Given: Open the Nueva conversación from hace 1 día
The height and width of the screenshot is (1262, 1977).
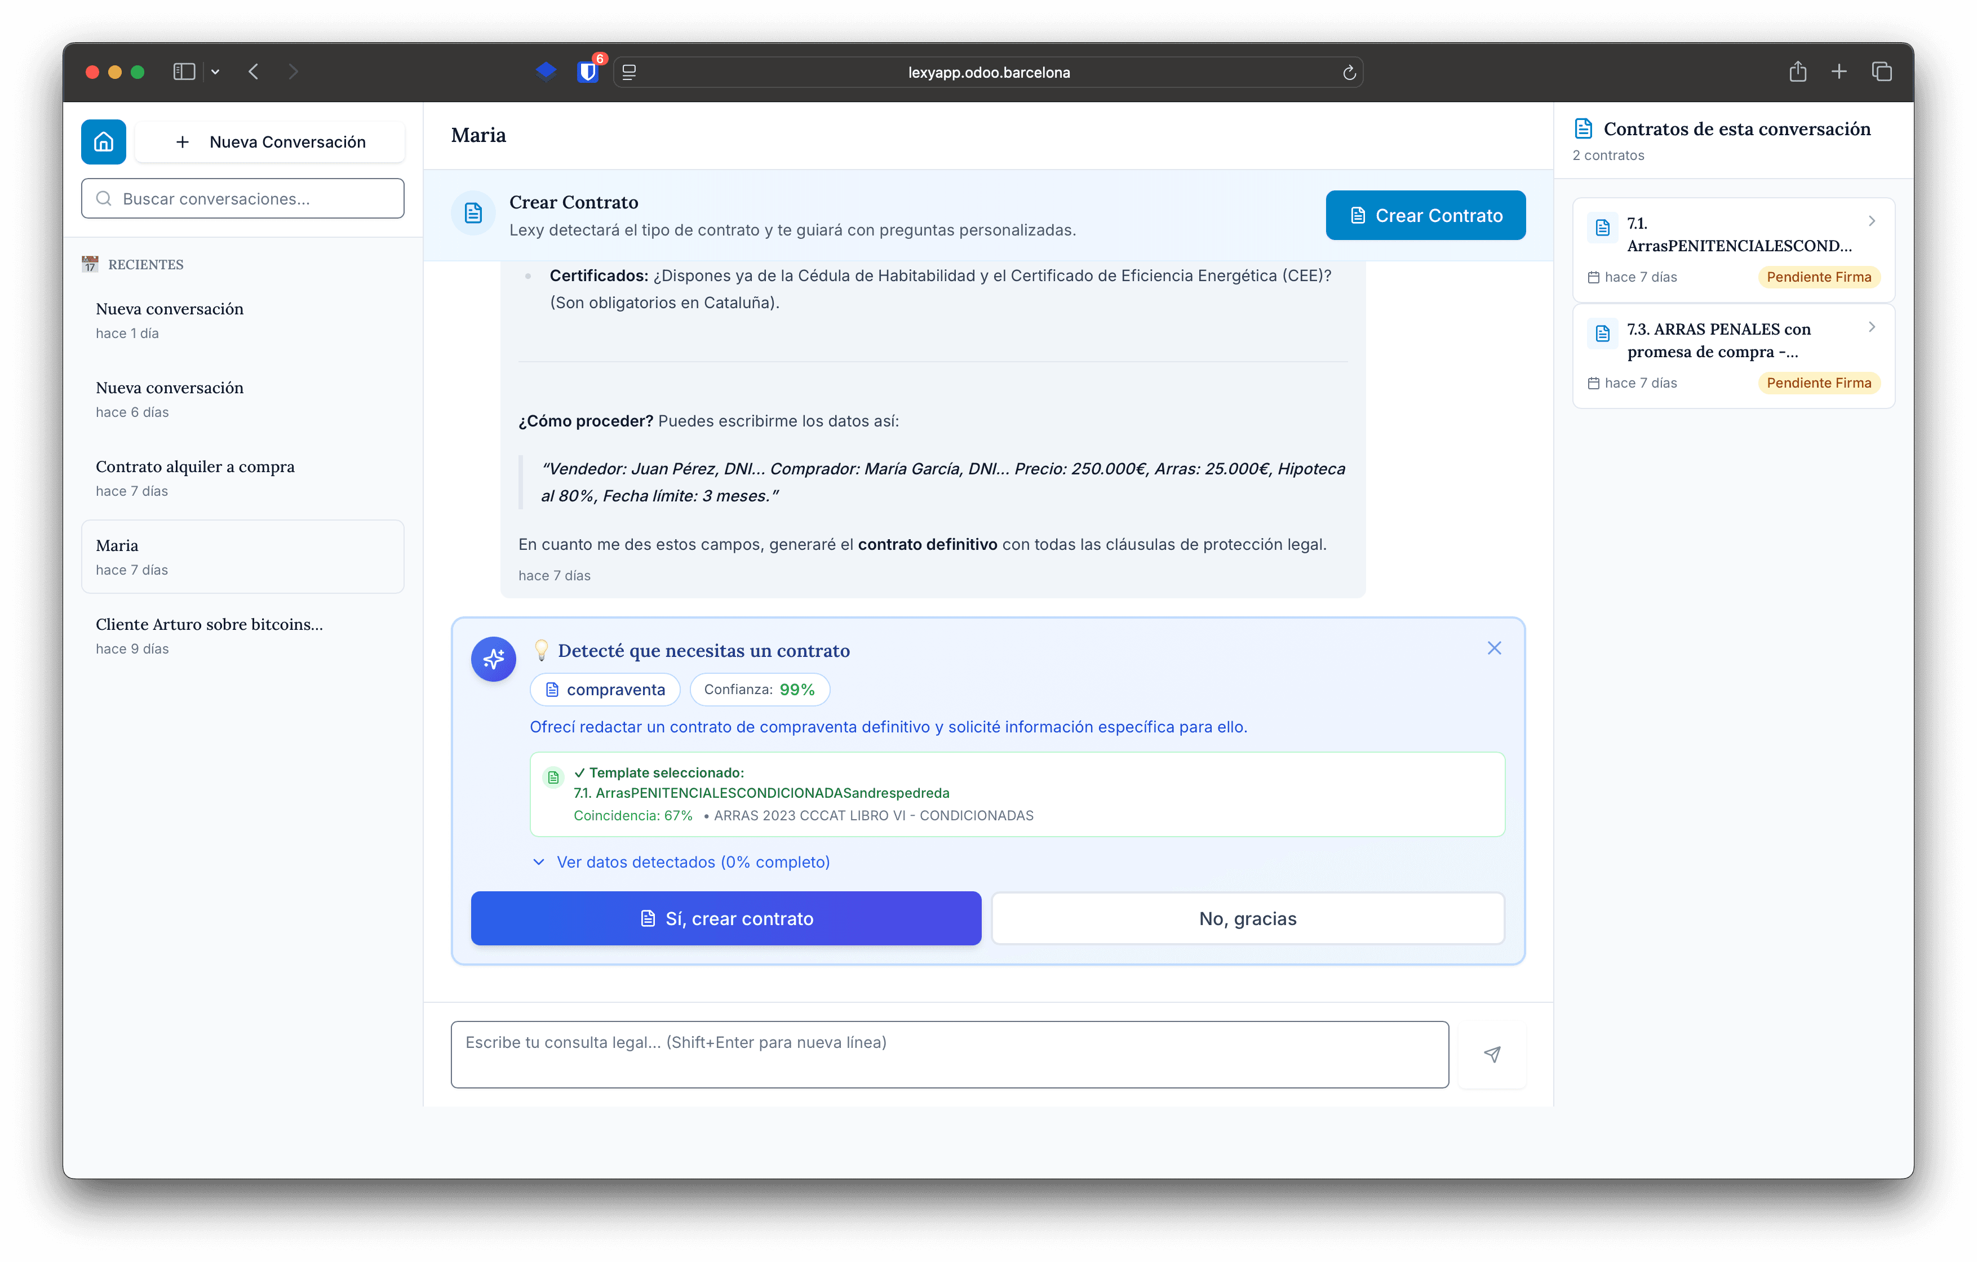Looking at the screenshot, I should (x=243, y=320).
